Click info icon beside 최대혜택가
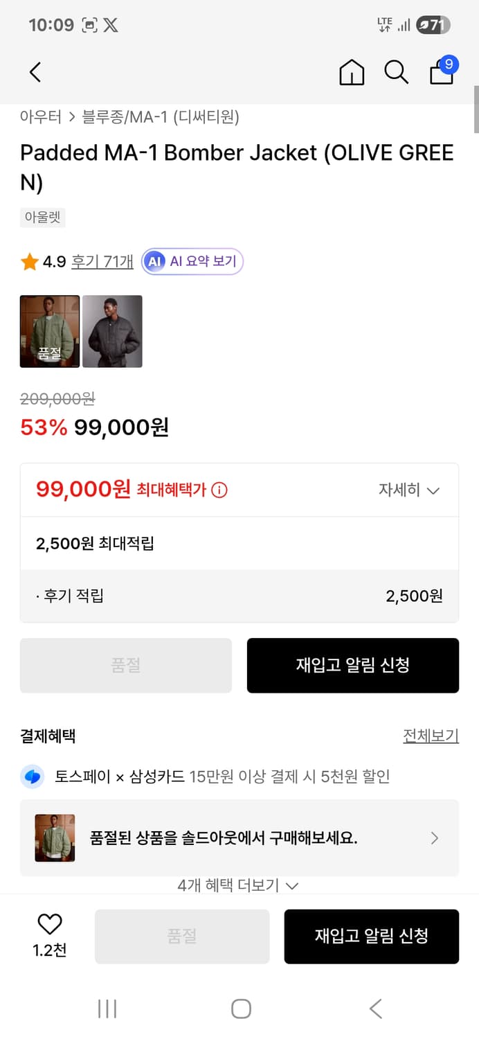 click(x=219, y=490)
